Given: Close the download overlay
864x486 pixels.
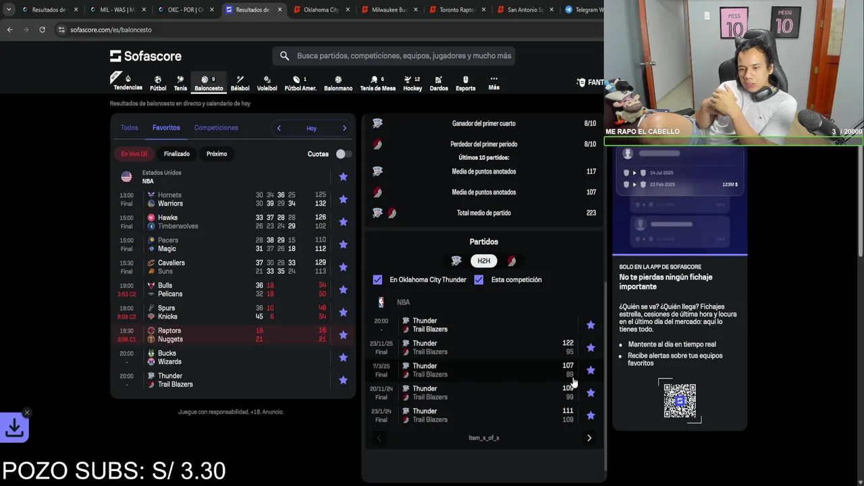Looking at the screenshot, I should (27, 412).
